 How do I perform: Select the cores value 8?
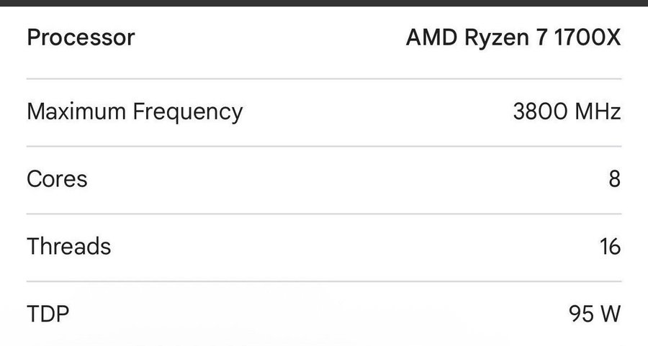(x=614, y=178)
